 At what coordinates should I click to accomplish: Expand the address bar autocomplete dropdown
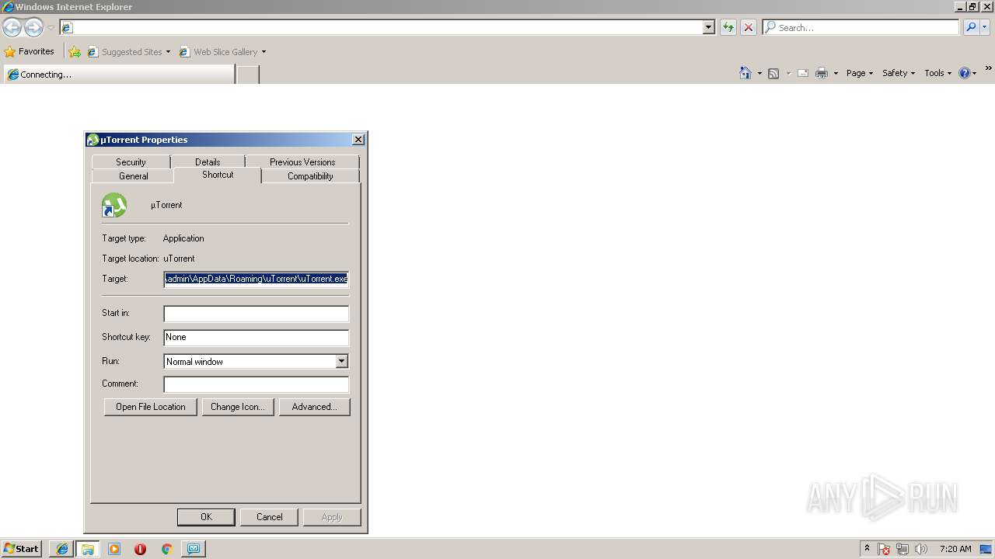pyautogui.click(x=708, y=27)
